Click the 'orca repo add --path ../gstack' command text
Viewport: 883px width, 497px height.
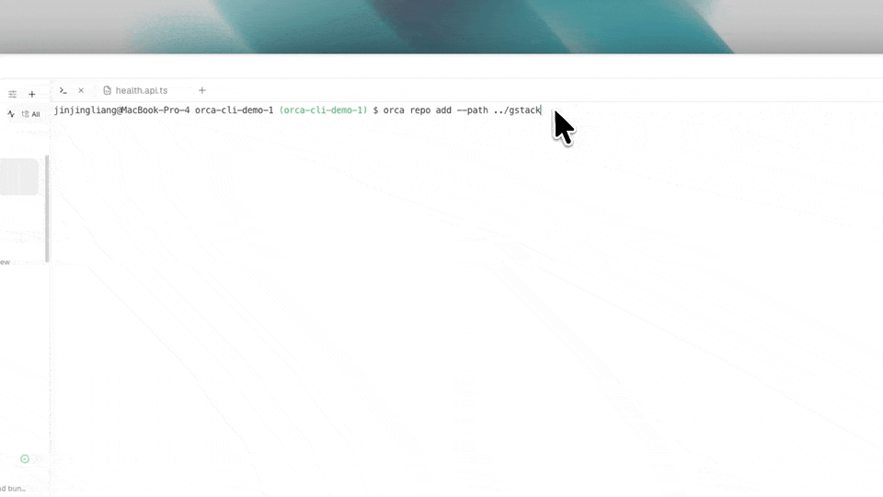coord(462,110)
